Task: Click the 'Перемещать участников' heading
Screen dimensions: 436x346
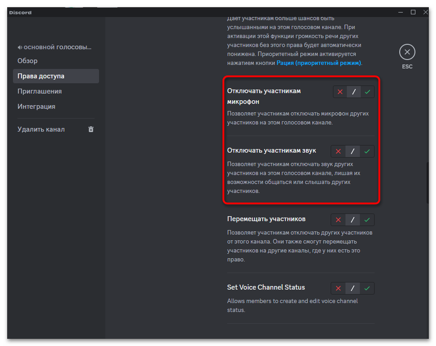Action: pos(266,219)
